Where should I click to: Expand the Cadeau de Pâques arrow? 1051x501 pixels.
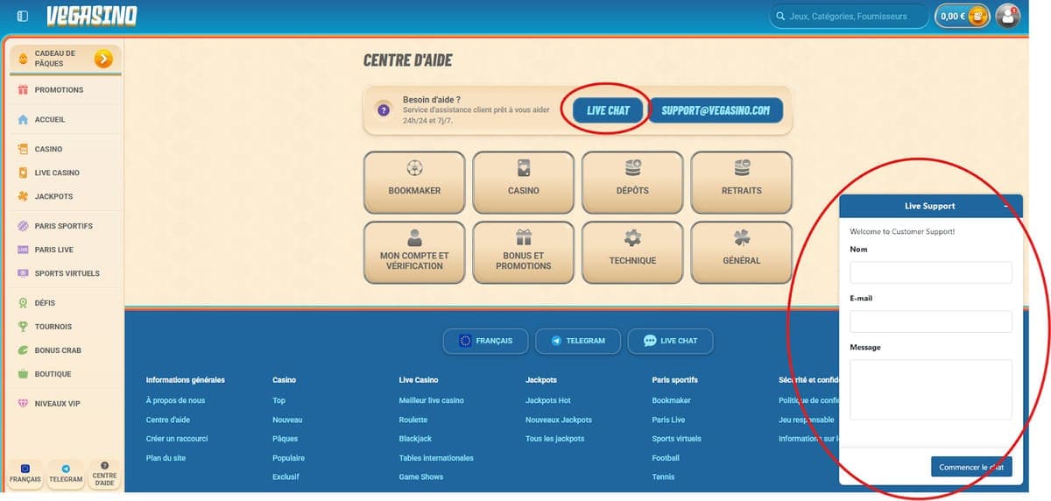[x=103, y=59]
